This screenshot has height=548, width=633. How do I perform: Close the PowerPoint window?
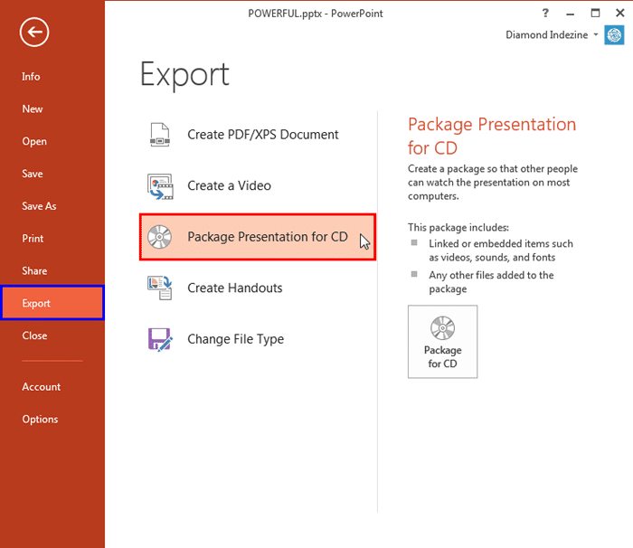[x=620, y=13]
